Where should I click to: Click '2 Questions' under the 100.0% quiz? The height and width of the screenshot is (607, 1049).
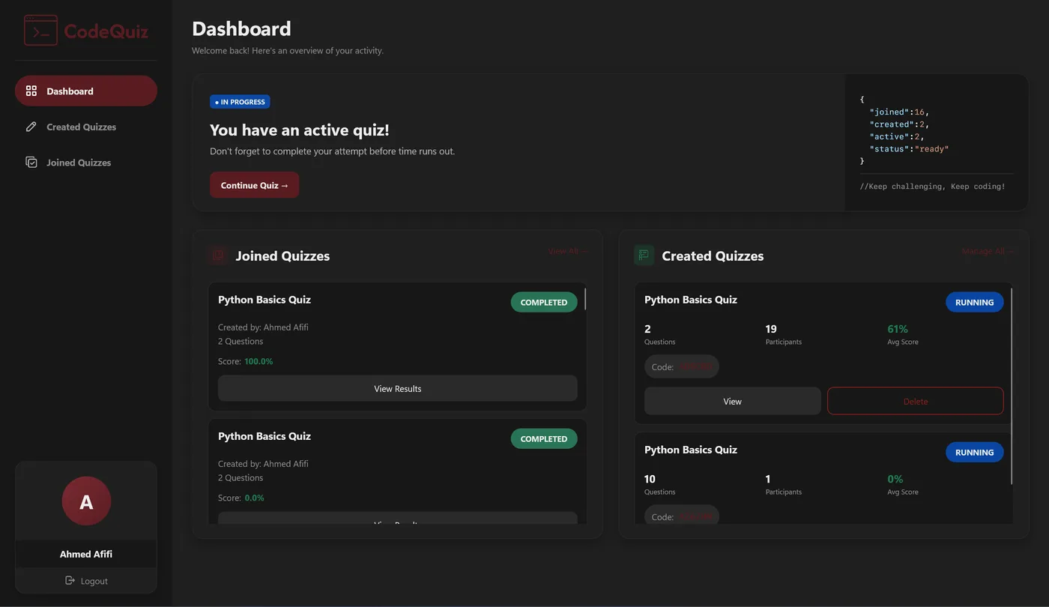pos(241,341)
